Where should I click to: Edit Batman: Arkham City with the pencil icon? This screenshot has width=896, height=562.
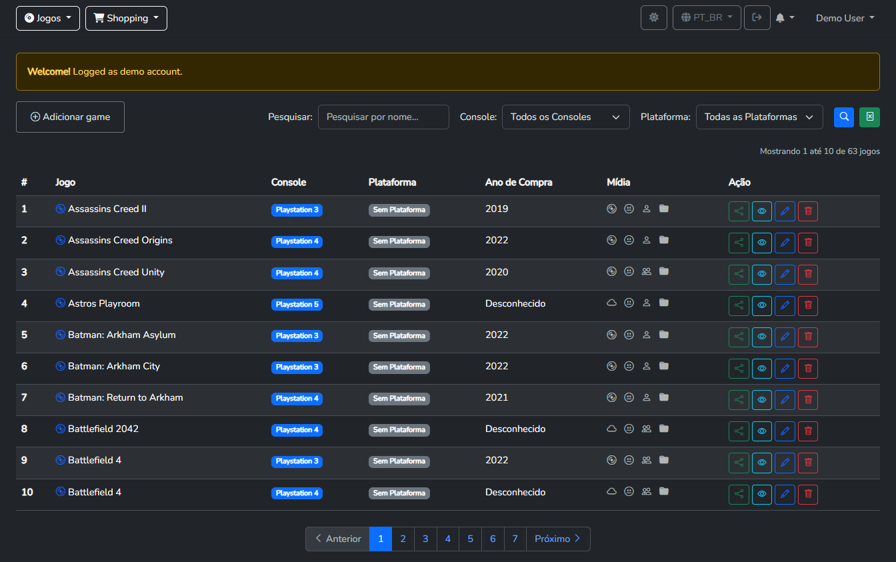785,368
